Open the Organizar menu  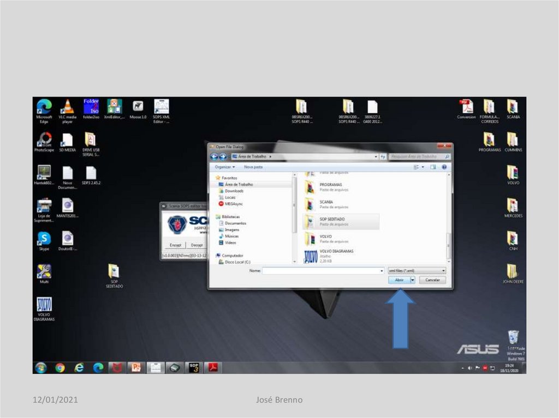(224, 167)
